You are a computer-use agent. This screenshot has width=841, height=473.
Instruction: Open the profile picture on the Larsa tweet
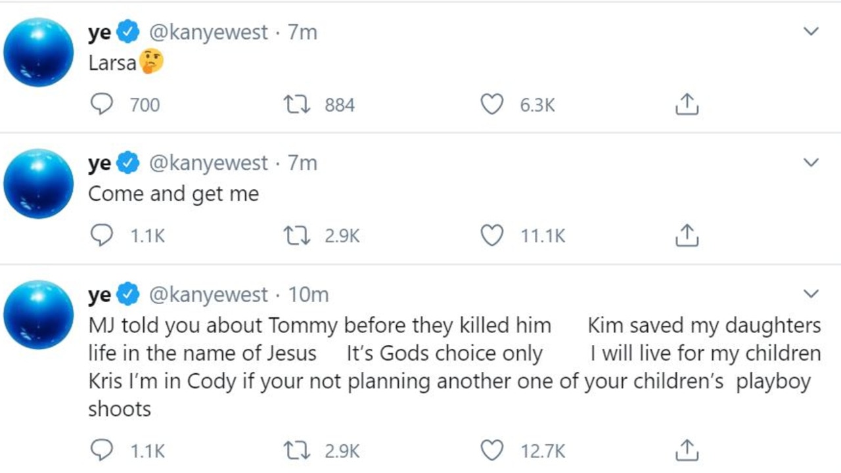click(39, 52)
